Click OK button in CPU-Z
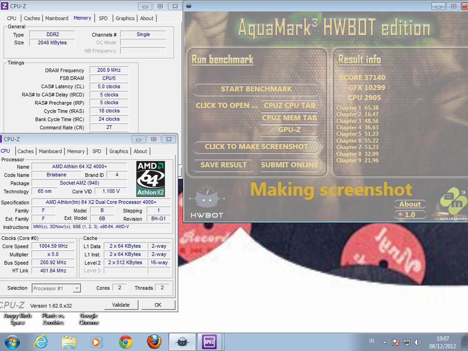 [x=158, y=305]
